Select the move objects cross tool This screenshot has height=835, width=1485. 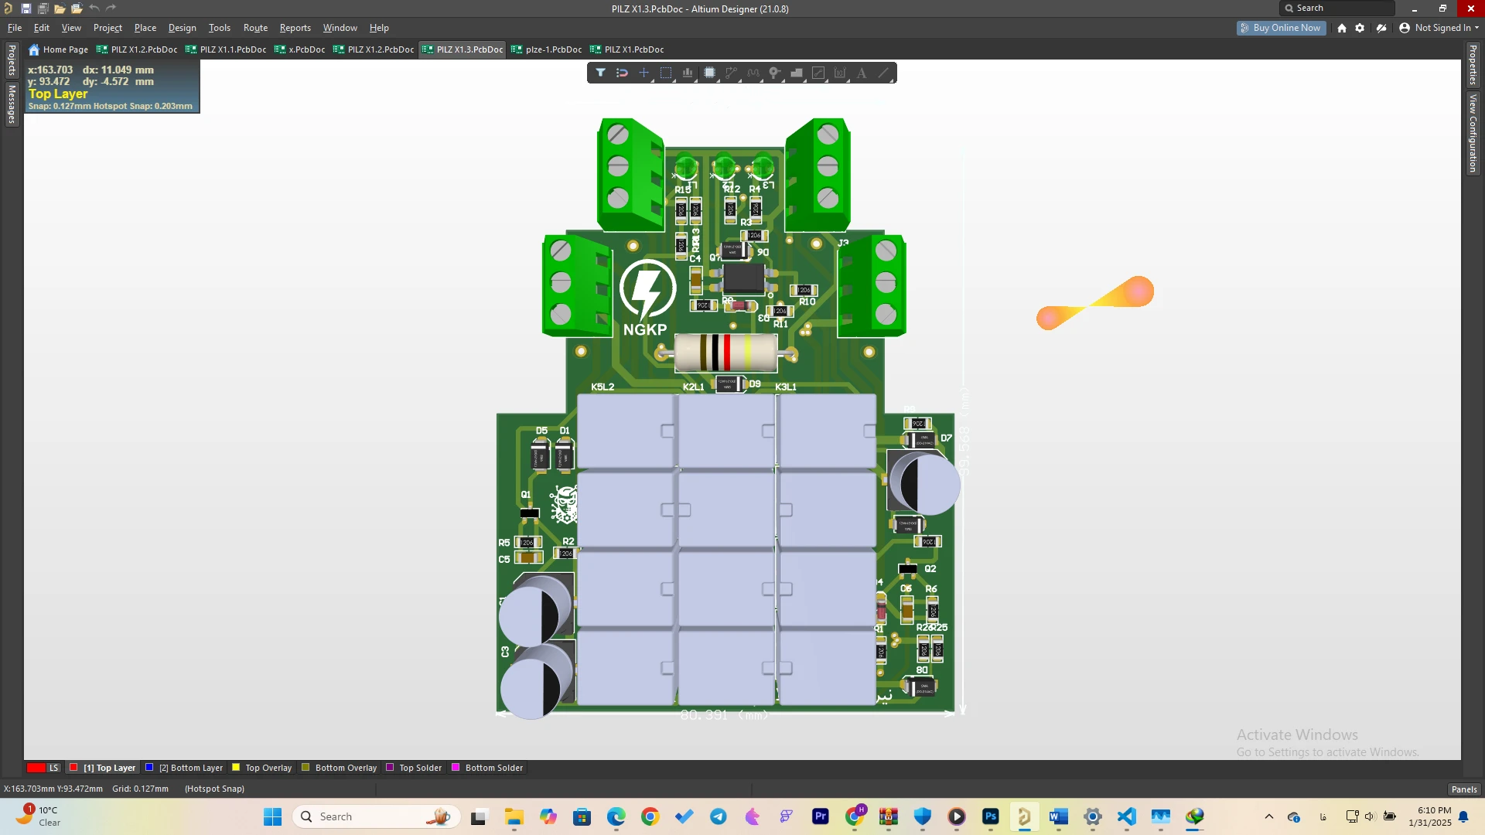click(x=643, y=73)
